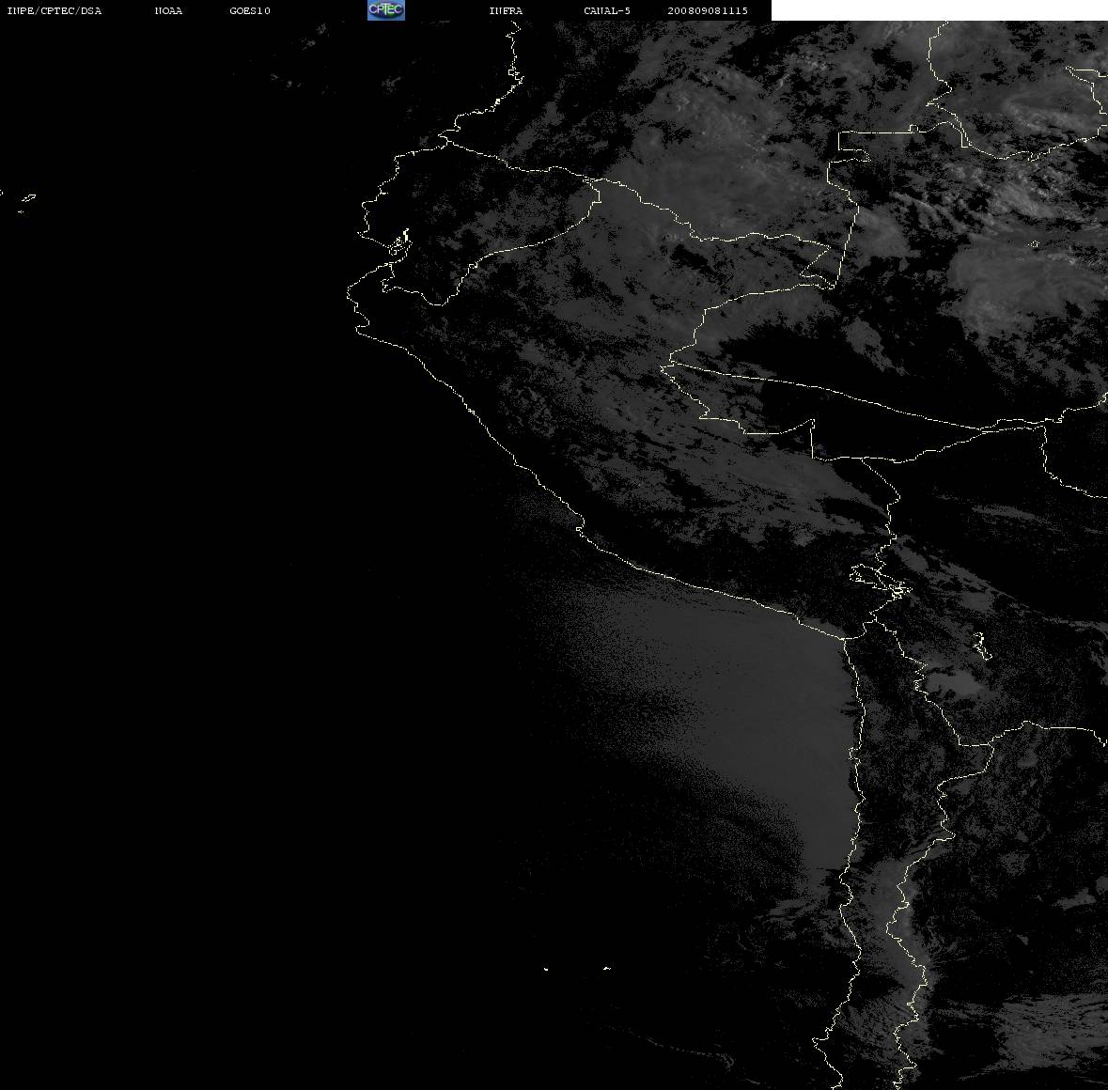The height and width of the screenshot is (1090, 1108).
Task: Click the CPTEC logo in the header
Action: pos(386,10)
